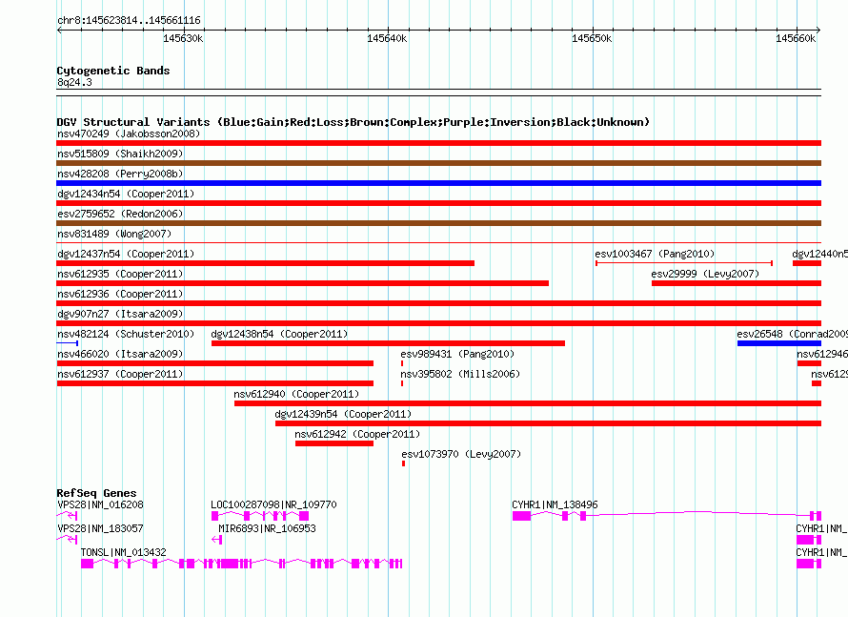
Task: Click the nsv470249 (Jakobsson2008) variant label
Action: (x=129, y=134)
